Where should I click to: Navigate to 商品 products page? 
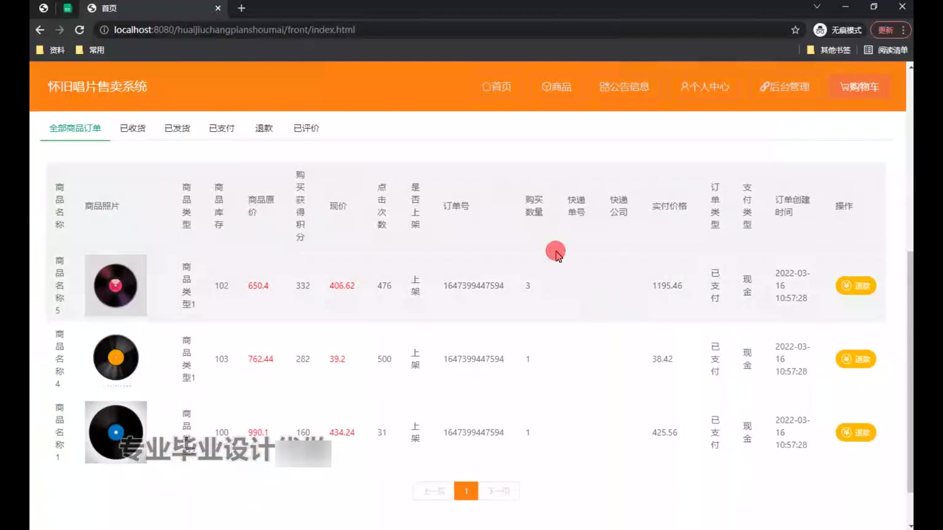(556, 87)
